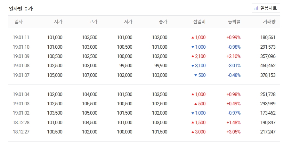Click the red up arrow in the 19.01.04 row
The width and height of the screenshot is (284, 145).
coord(193,94)
